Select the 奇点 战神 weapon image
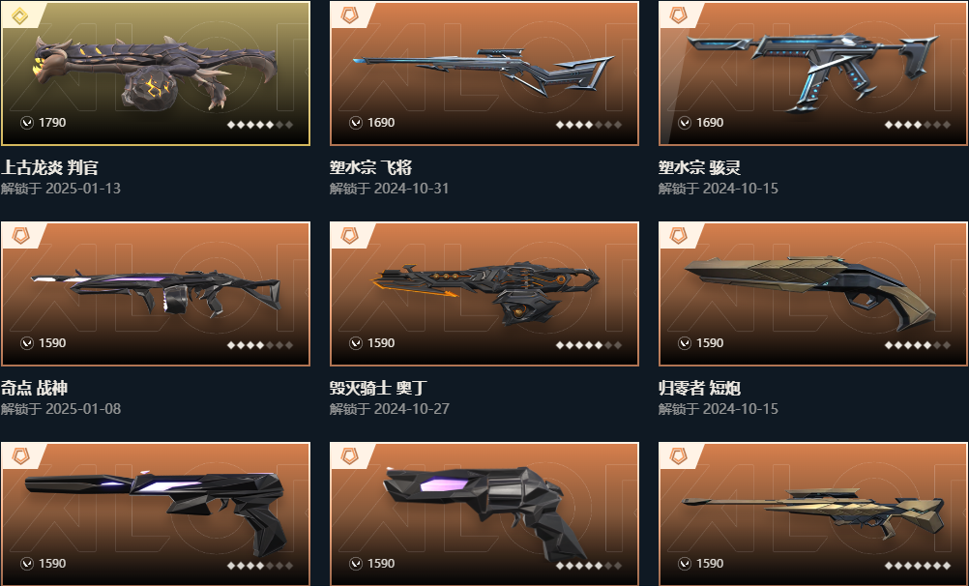Image resolution: width=969 pixels, height=586 pixels. click(156, 293)
